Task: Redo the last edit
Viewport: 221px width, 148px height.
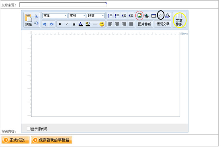Action: pos(52,24)
